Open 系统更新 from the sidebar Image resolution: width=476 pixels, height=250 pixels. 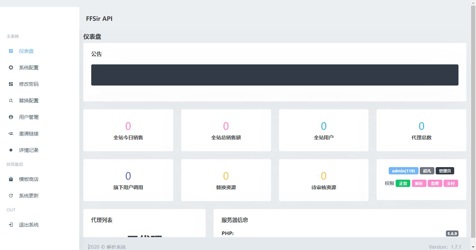(28, 196)
